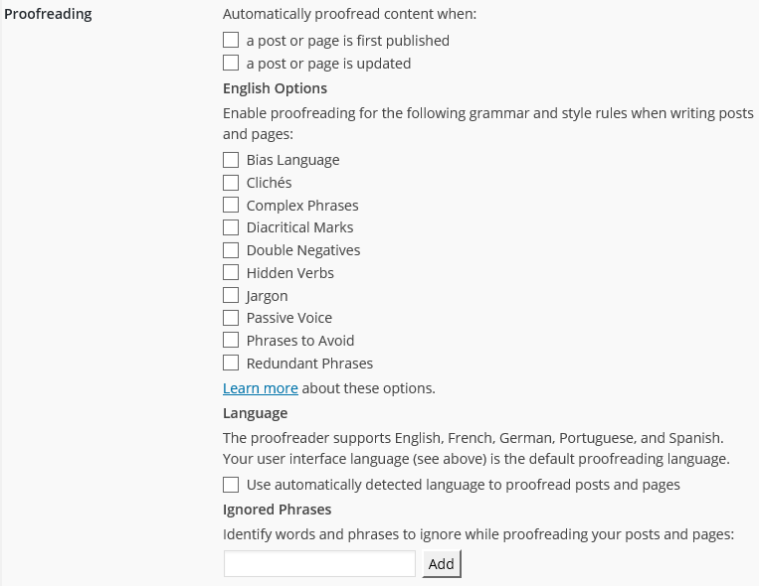
Task: Check 'a post or page is updated'
Action: [231, 63]
